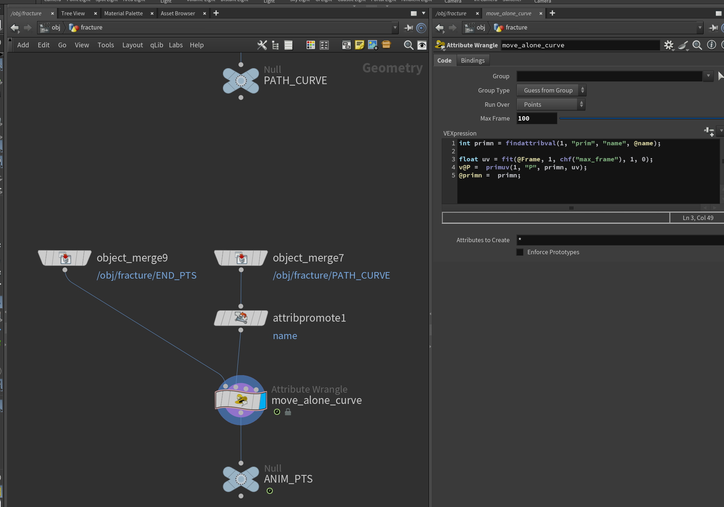Open the network editor tools wrench icon
Screen dimensions: 724x507
262,45
